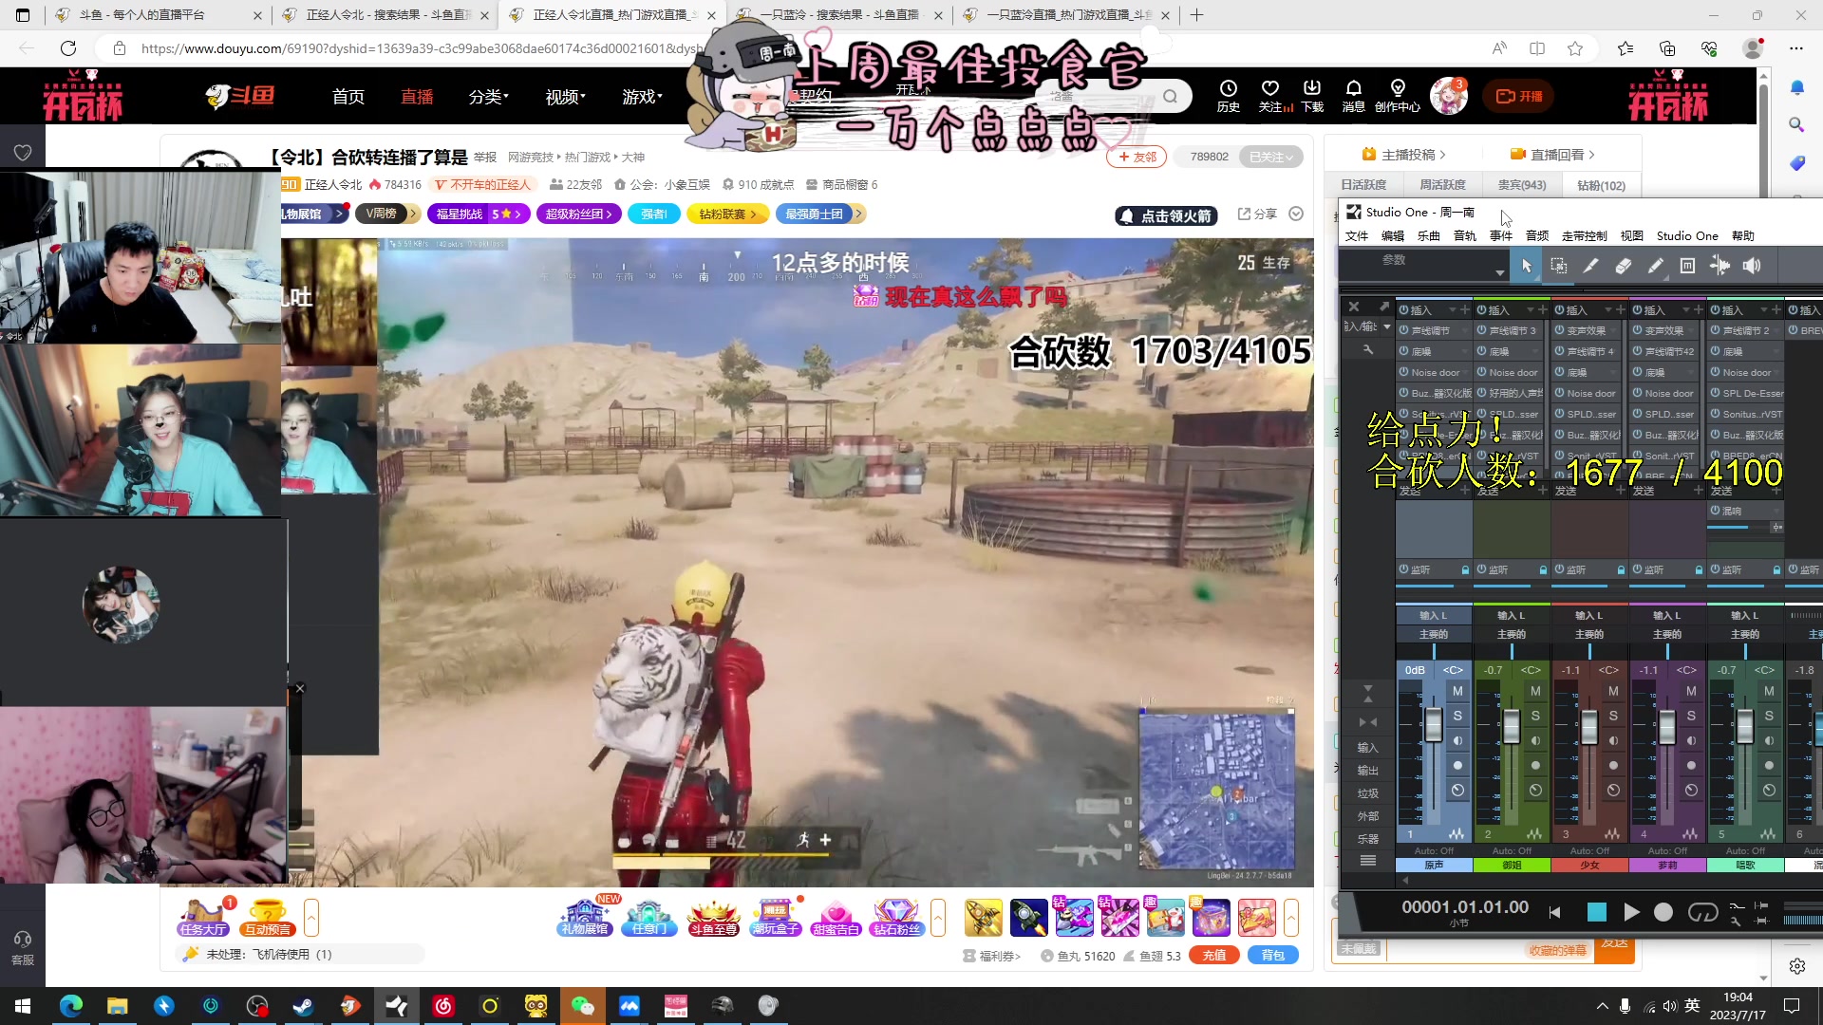Open Douyu 关注 followed icon
The height and width of the screenshot is (1025, 1823).
[1272, 96]
